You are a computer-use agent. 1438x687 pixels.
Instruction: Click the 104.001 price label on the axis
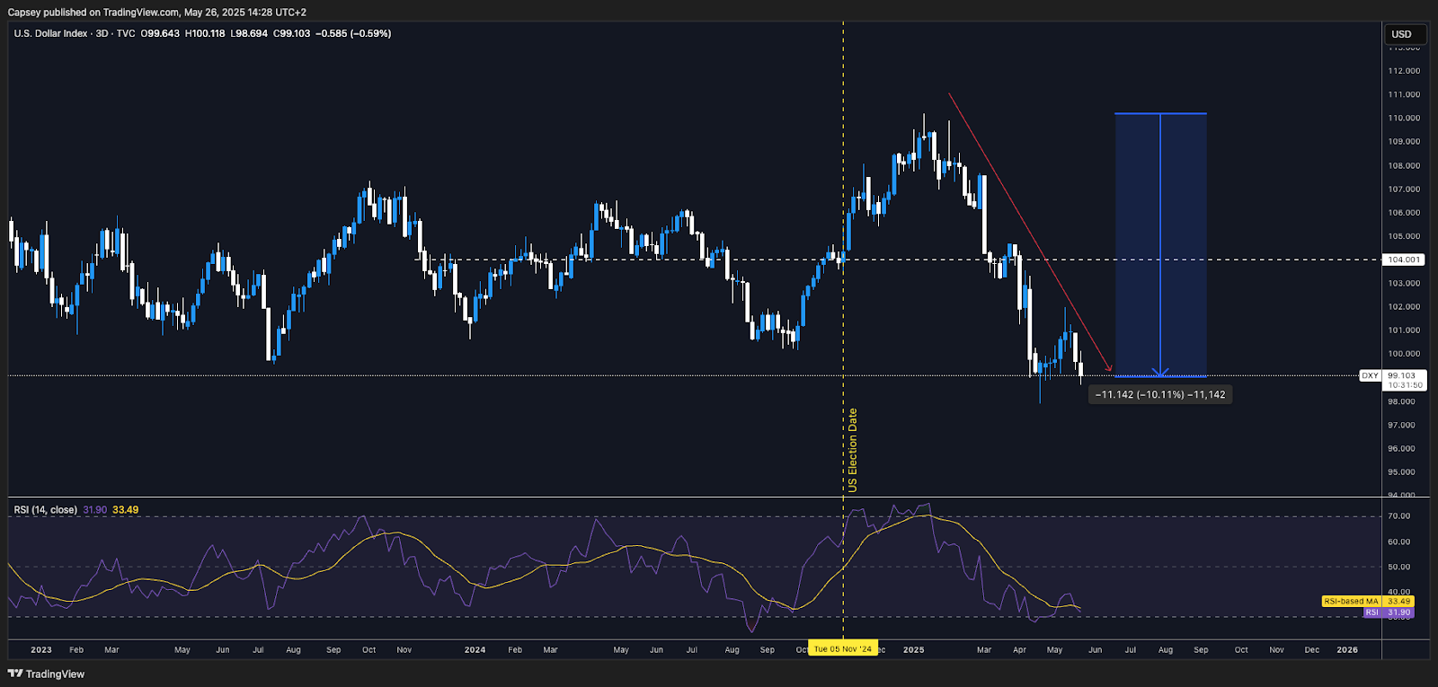(1403, 260)
